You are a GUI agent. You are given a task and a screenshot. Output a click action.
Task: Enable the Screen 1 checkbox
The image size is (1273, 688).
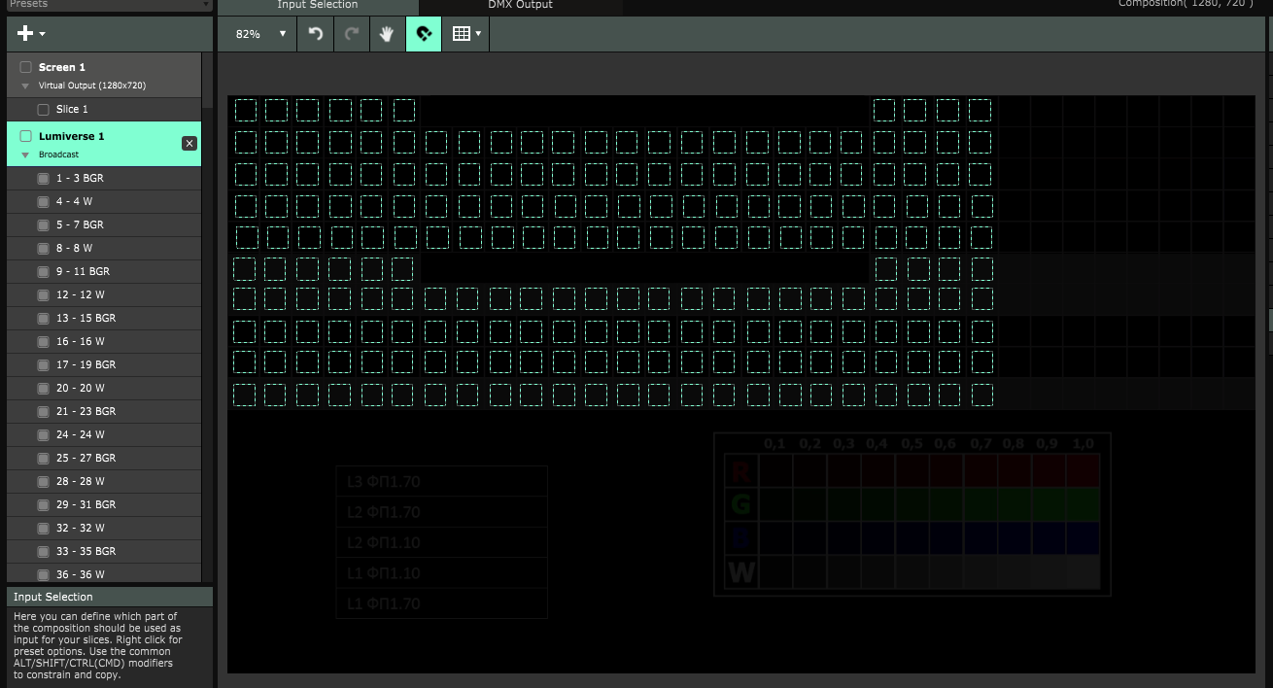tap(26, 67)
